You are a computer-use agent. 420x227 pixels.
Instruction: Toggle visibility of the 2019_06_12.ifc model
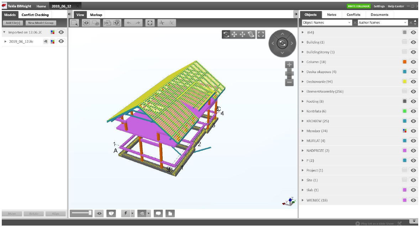pos(61,41)
